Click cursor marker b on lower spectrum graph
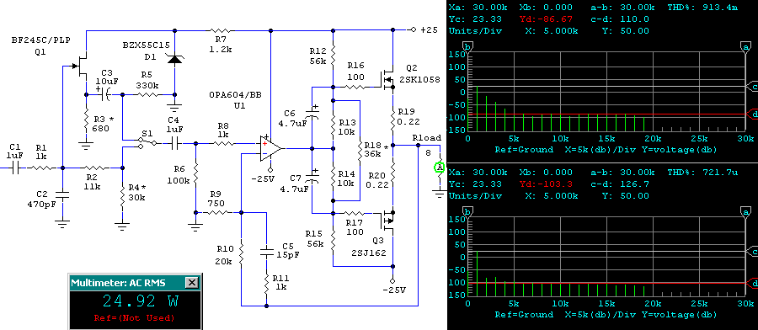The height and width of the screenshot is (330, 758). (467, 211)
